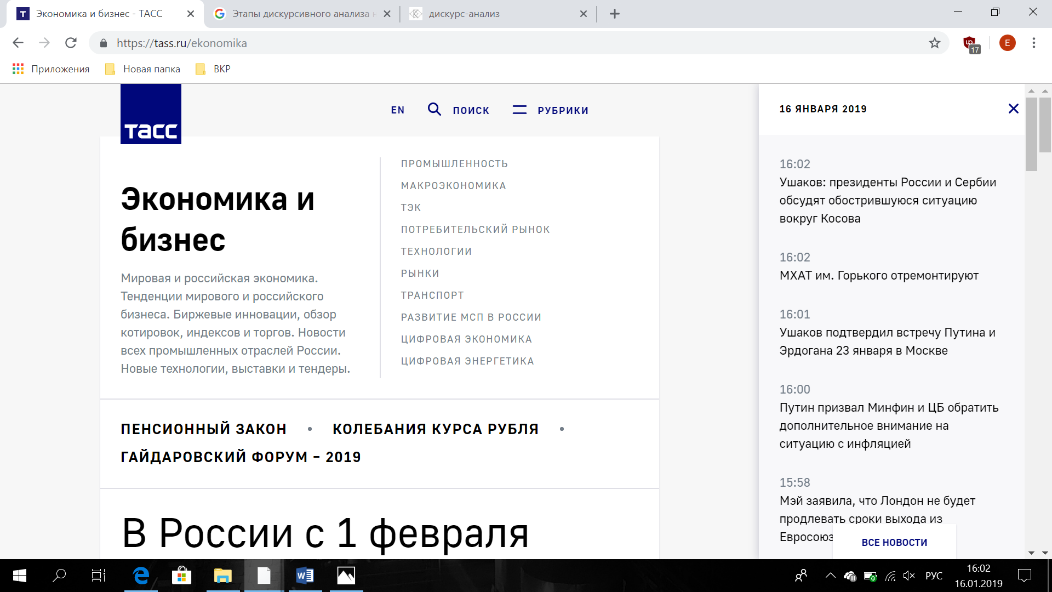Reload the TASS page
The width and height of the screenshot is (1052, 592).
point(71,43)
